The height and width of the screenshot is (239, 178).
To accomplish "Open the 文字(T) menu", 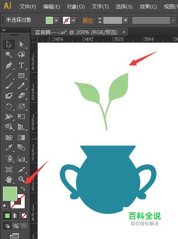I will [x=100, y=7].
